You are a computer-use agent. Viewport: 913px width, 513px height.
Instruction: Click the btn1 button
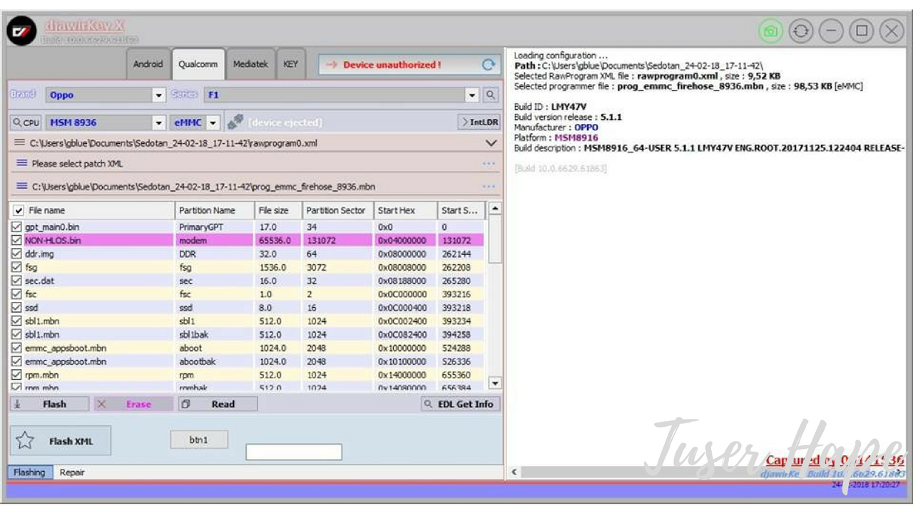pos(199,440)
